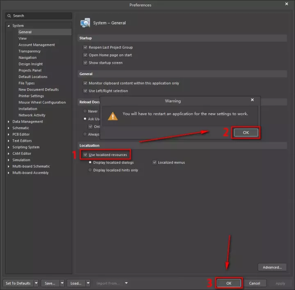Open the Set To Defaults dropdown arrow

(x=36, y=283)
